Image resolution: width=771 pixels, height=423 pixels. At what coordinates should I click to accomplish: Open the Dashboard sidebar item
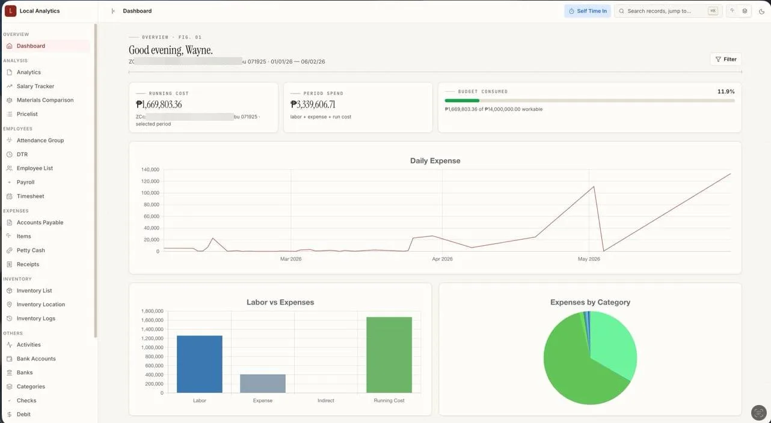[x=47, y=46]
